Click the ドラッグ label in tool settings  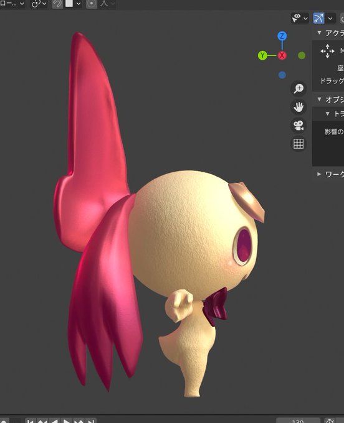tap(332, 81)
